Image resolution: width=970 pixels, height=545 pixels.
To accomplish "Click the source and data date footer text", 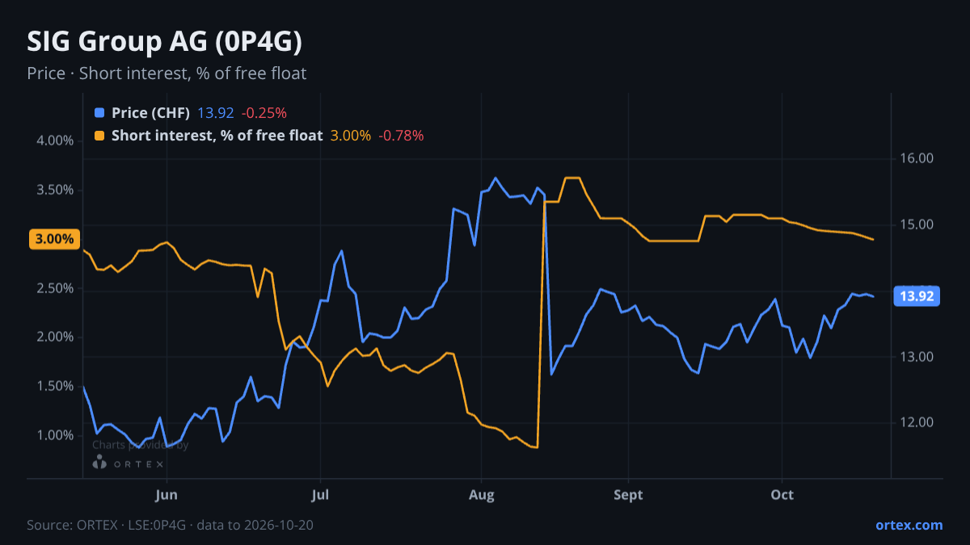I will (x=170, y=525).
